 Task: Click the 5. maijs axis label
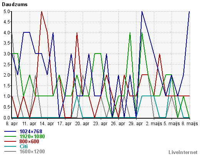(x=172, y=124)
